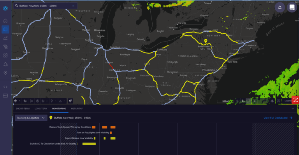This screenshot has height=155, width=299.
Task: Click the LEGEND button on map
Action: point(288,101)
